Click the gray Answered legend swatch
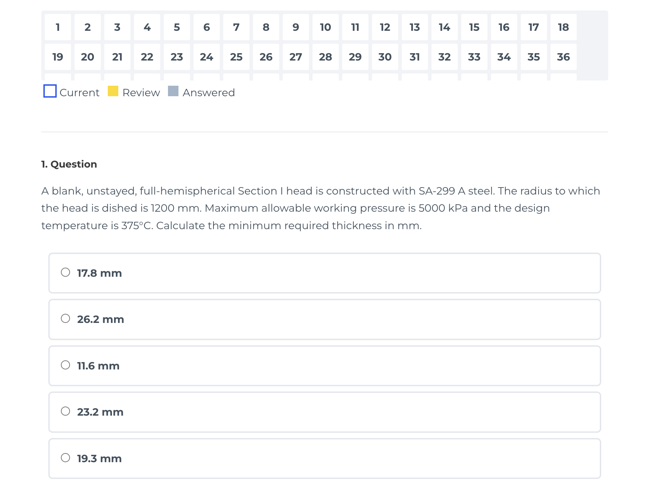646x494 pixels. (x=173, y=91)
